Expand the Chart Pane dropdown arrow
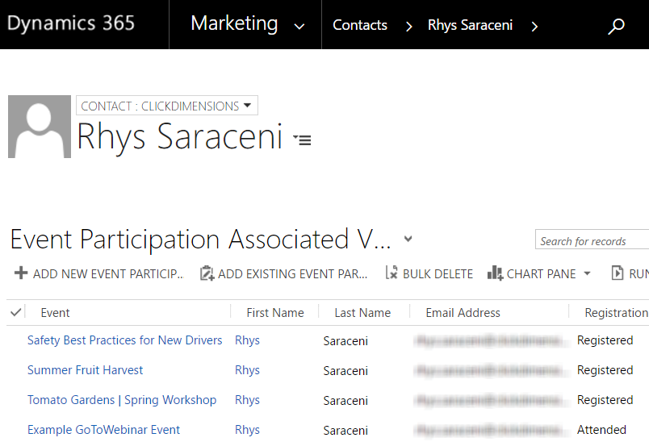649x446 pixels. [587, 273]
